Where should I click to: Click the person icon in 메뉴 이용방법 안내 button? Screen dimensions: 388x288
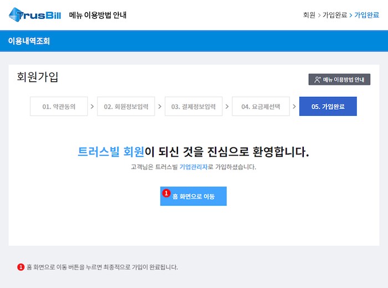point(317,80)
